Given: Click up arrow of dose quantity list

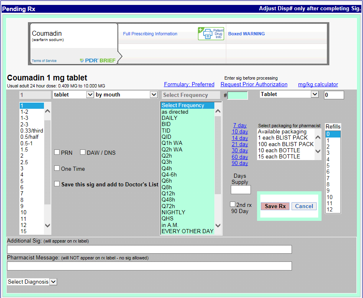Looking at the screenshot, I should (x=48, y=111).
